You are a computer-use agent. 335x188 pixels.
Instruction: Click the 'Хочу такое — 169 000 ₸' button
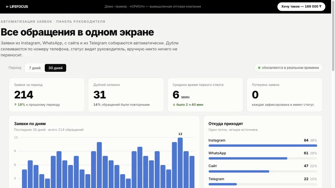pyautogui.click(x=301, y=7)
